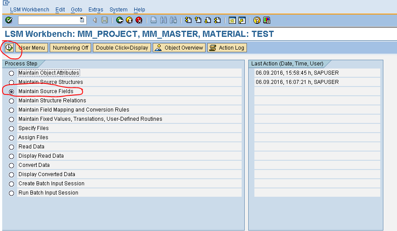Screen dimensions: 397x231
Task: Select Read Data radio button
Action: pyautogui.click(x=11, y=147)
